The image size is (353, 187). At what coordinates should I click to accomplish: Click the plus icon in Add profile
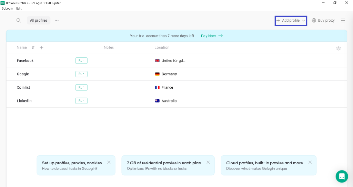(278, 20)
